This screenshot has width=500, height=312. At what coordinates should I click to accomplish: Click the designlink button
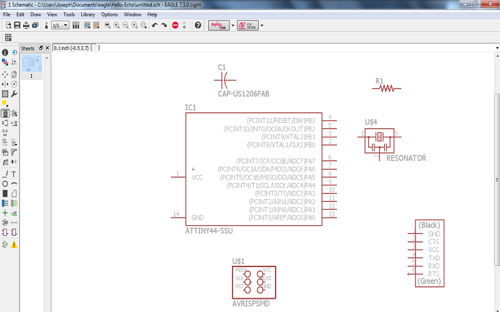coord(219,26)
